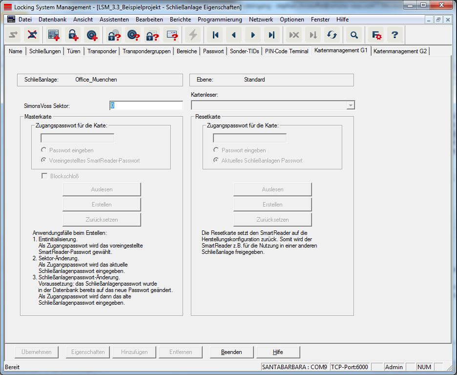Viewport: 457px width, 375px height.
Task: Click the refresh arrows toolbar icon
Action: tap(332, 35)
